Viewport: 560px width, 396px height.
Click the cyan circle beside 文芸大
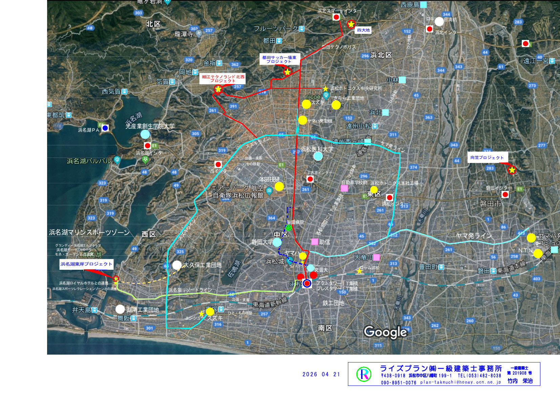310,268
